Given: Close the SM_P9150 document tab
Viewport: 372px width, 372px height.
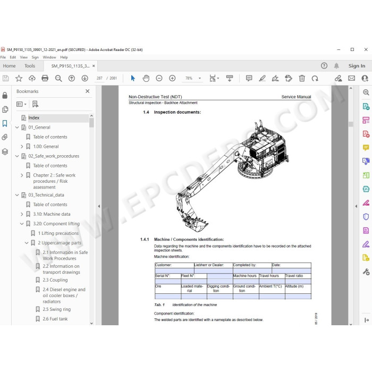Looking at the screenshot, I should 94,66.
